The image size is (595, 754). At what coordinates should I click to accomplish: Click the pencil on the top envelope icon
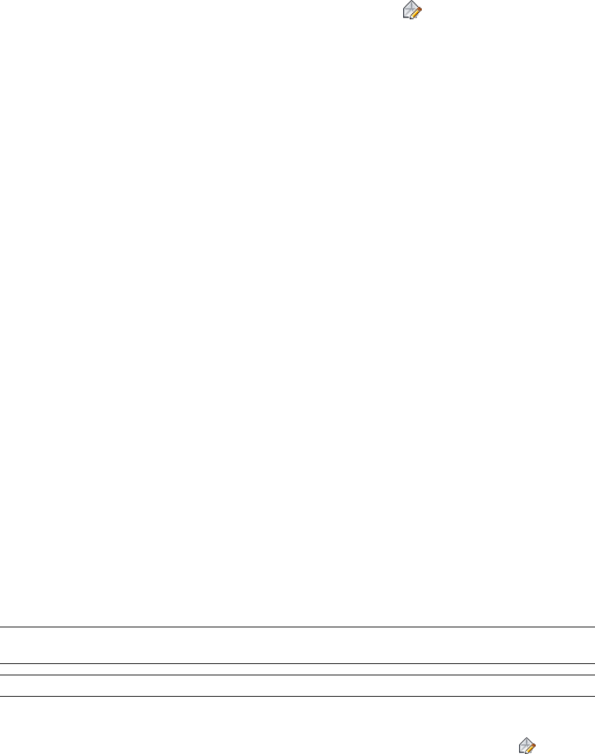pyautogui.click(x=415, y=13)
